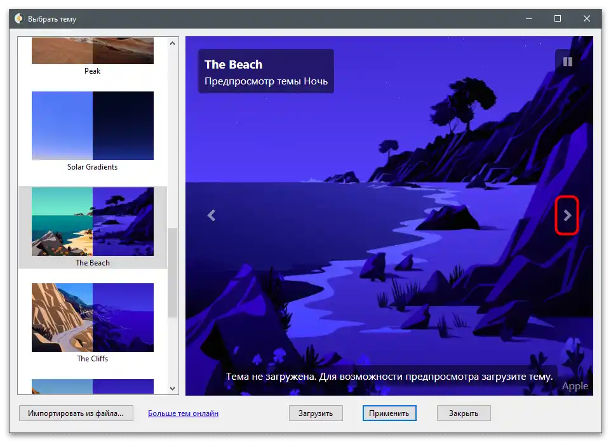Close the Выбрать тему window
This screenshot has width=611, height=442.
coord(586,18)
